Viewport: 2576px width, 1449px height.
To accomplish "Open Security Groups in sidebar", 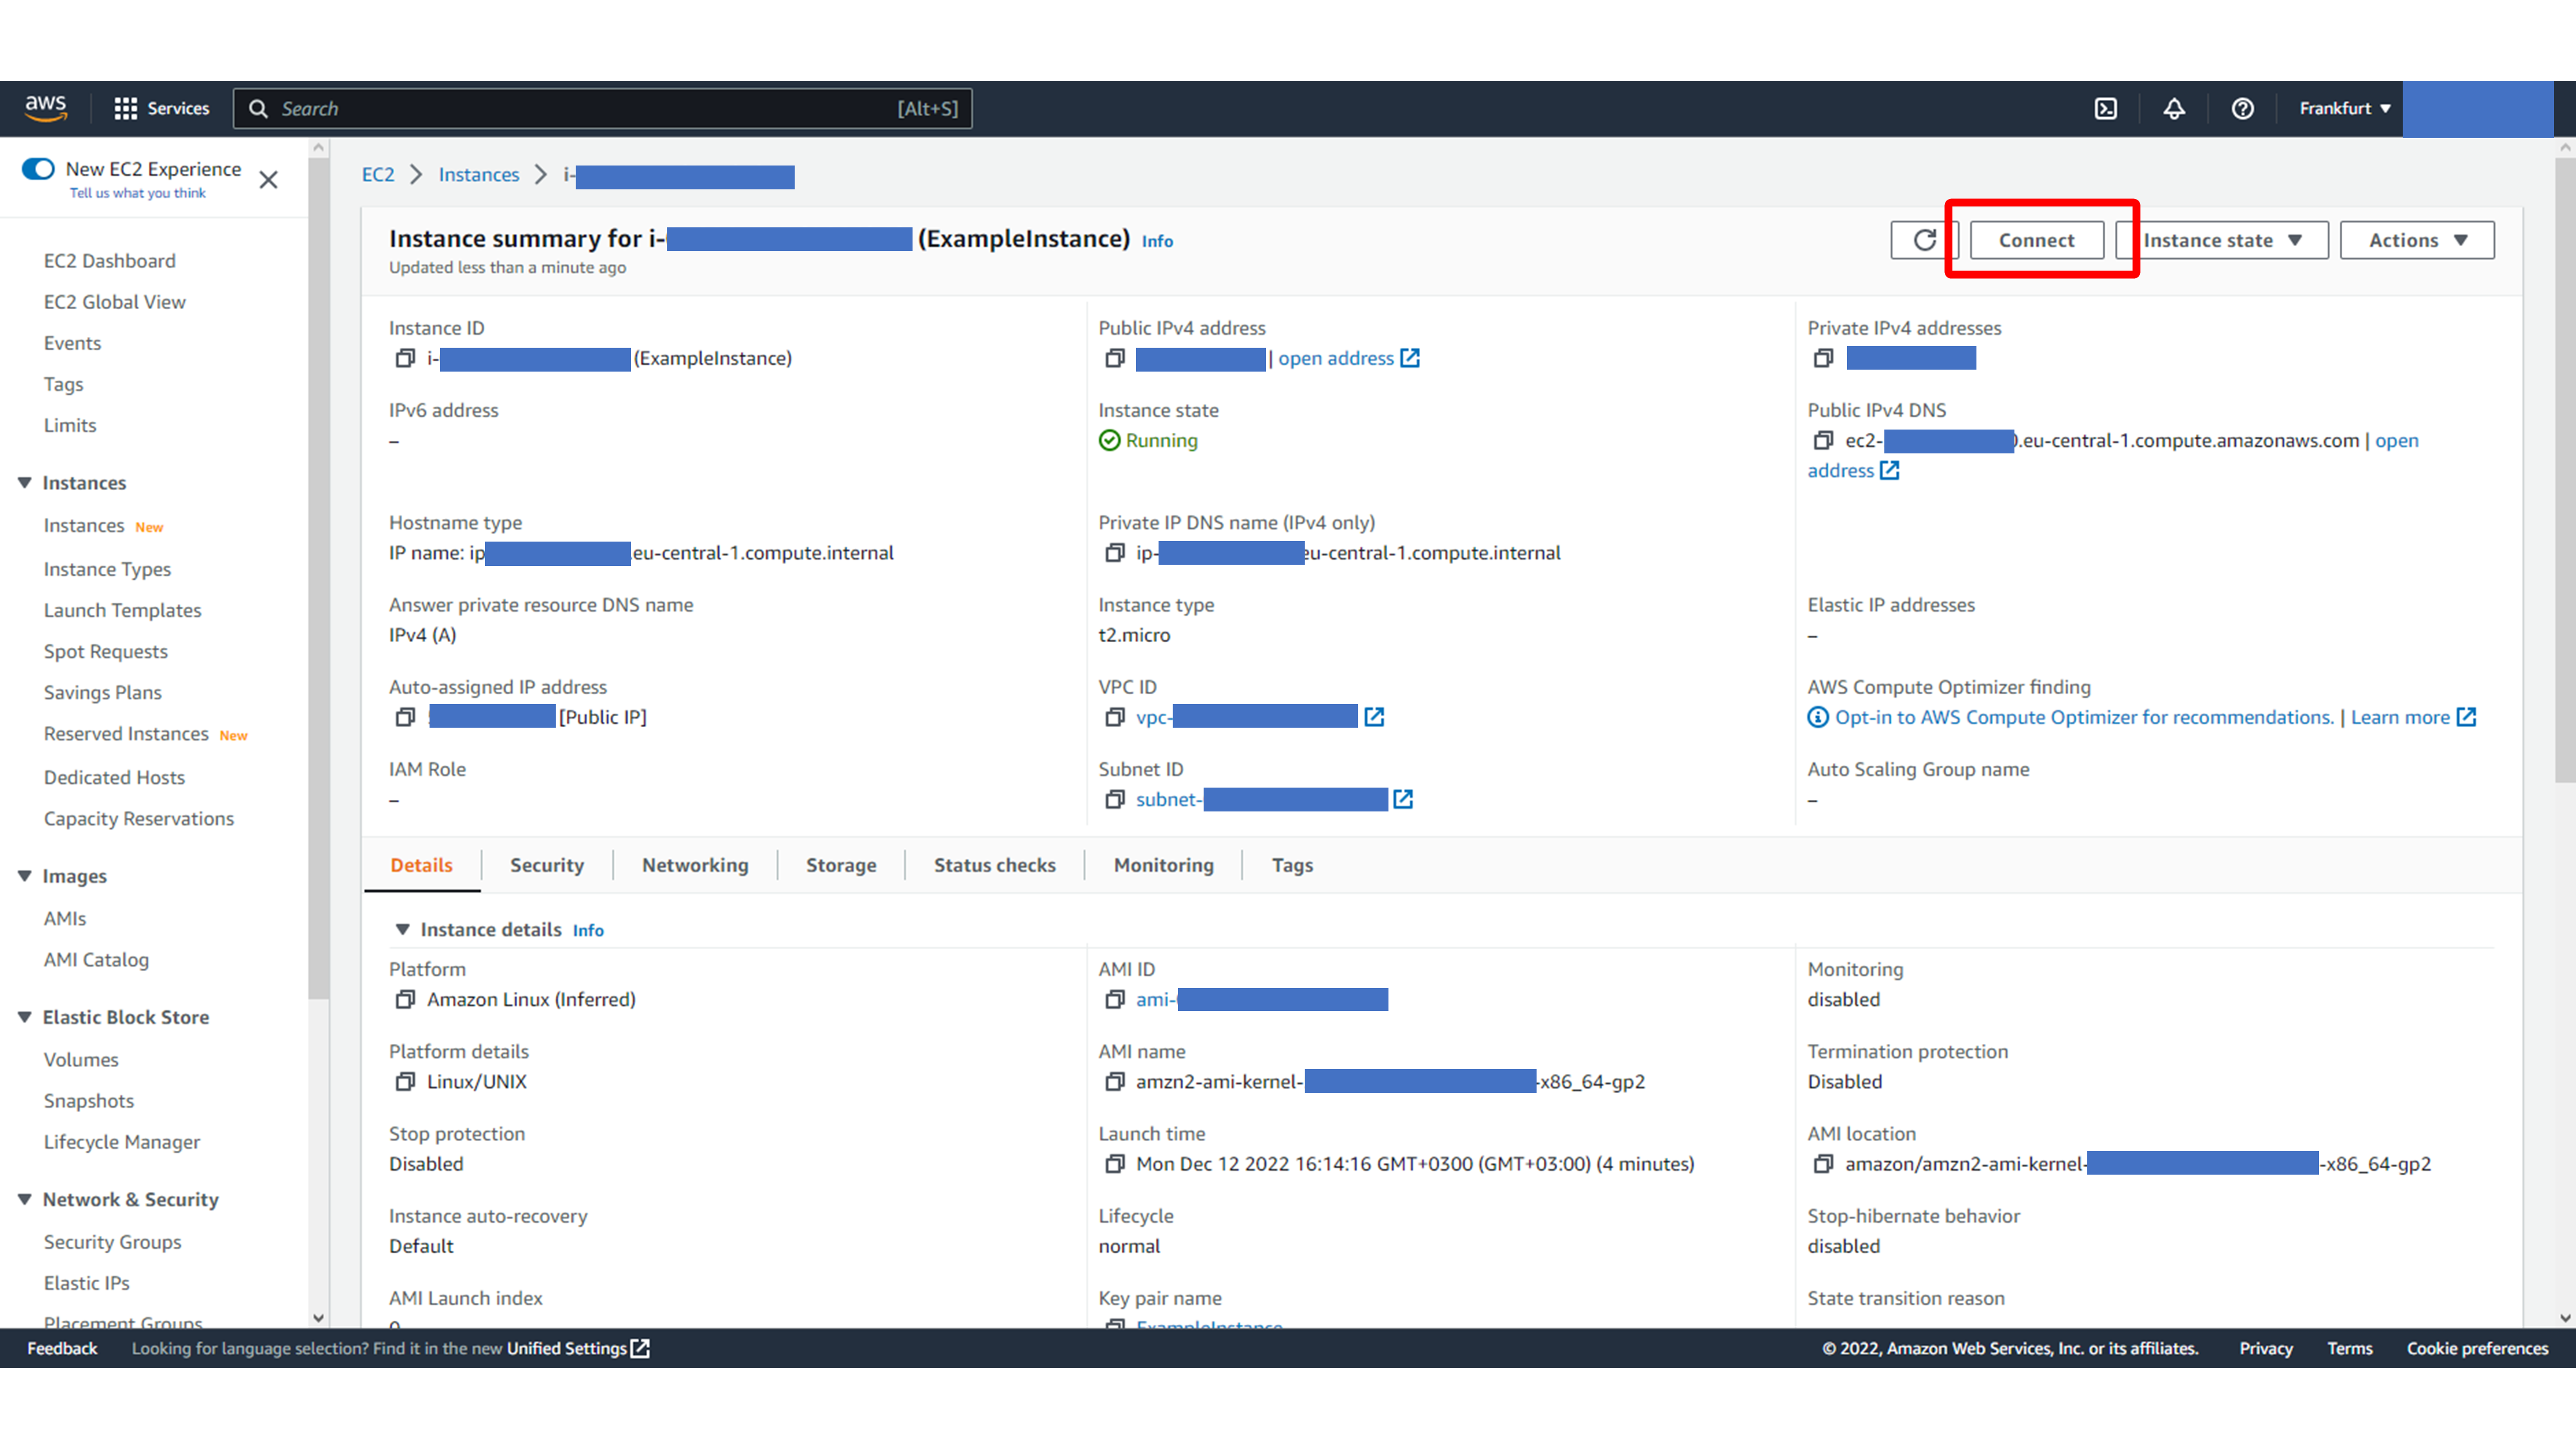I will 113,1242.
